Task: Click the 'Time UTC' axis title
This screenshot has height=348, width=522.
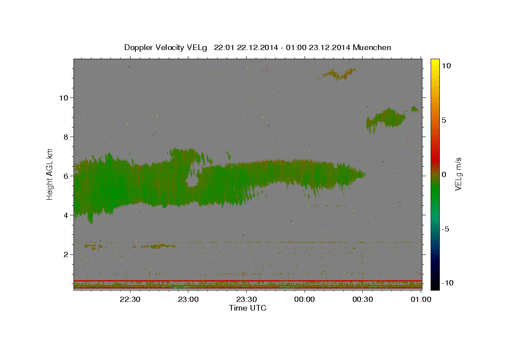Action: [x=248, y=308]
